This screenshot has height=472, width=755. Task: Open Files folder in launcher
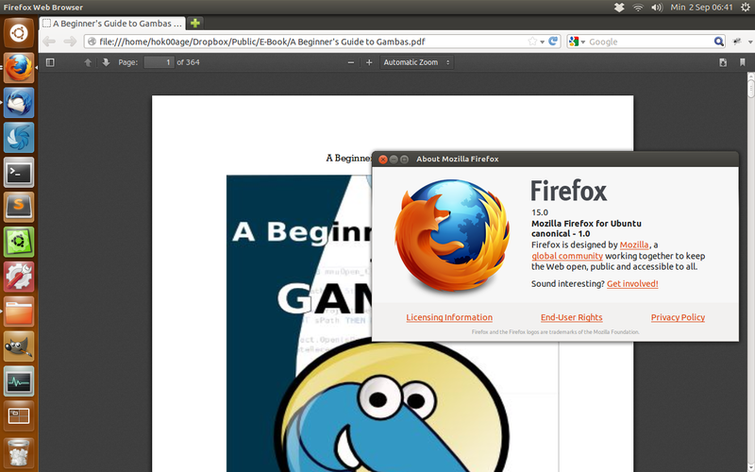click(x=19, y=312)
